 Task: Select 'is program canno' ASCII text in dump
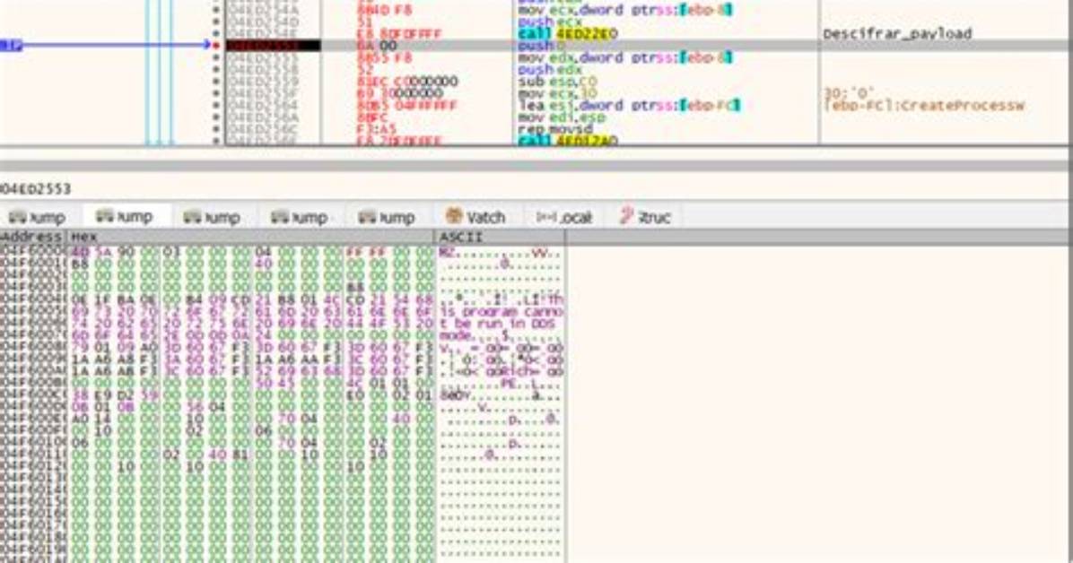point(501,311)
